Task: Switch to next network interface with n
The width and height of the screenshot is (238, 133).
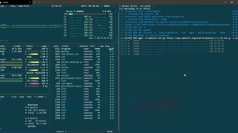Action: pyautogui.click(x=45, y=97)
